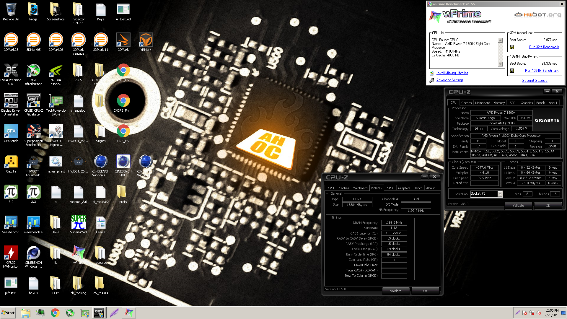Launch CPUID HWMonitor icon

[11, 257]
